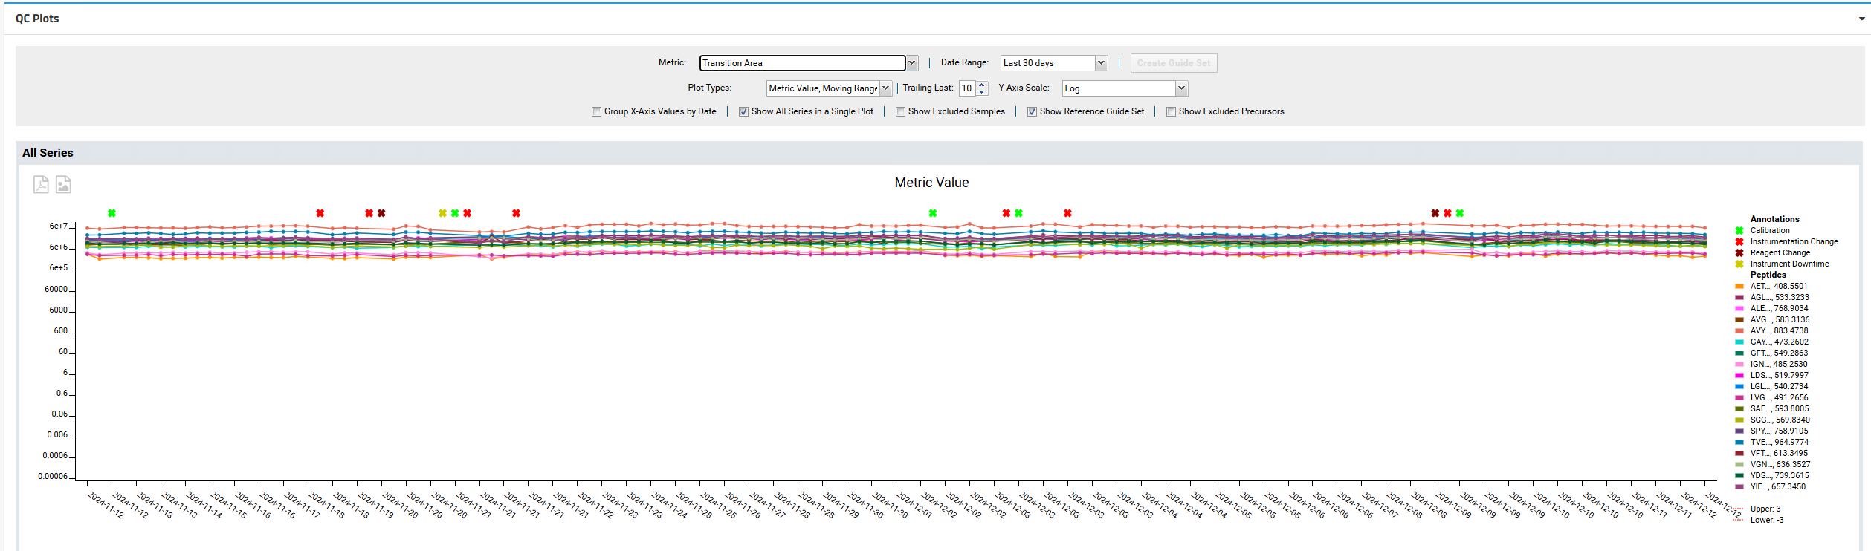Click the AVY 883.4738 legend swatch

click(x=1739, y=330)
